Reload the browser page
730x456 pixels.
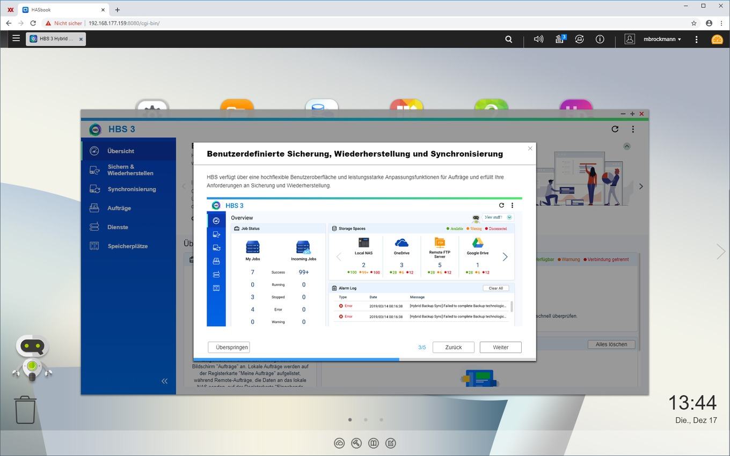33,23
